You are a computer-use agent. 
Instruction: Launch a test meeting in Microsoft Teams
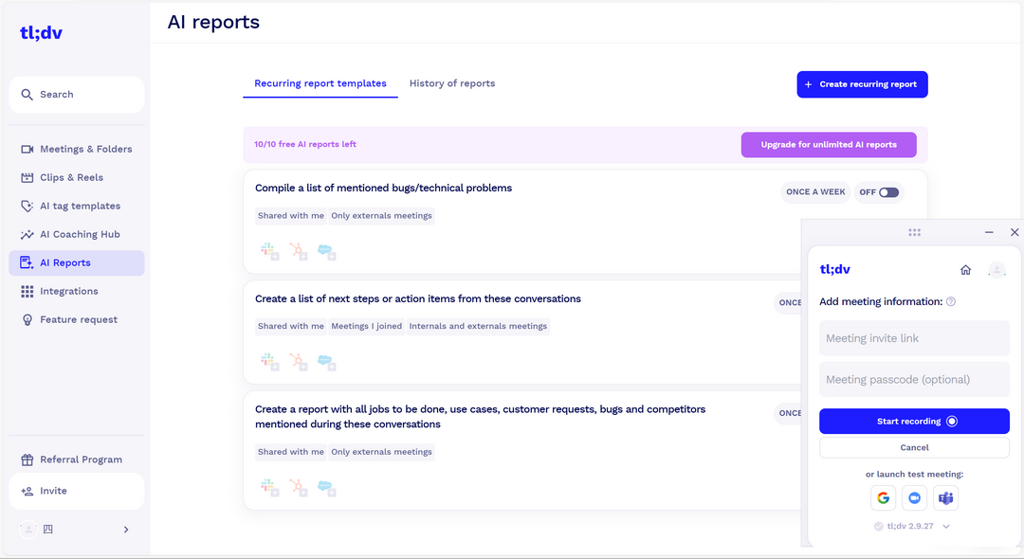point(945,497)
